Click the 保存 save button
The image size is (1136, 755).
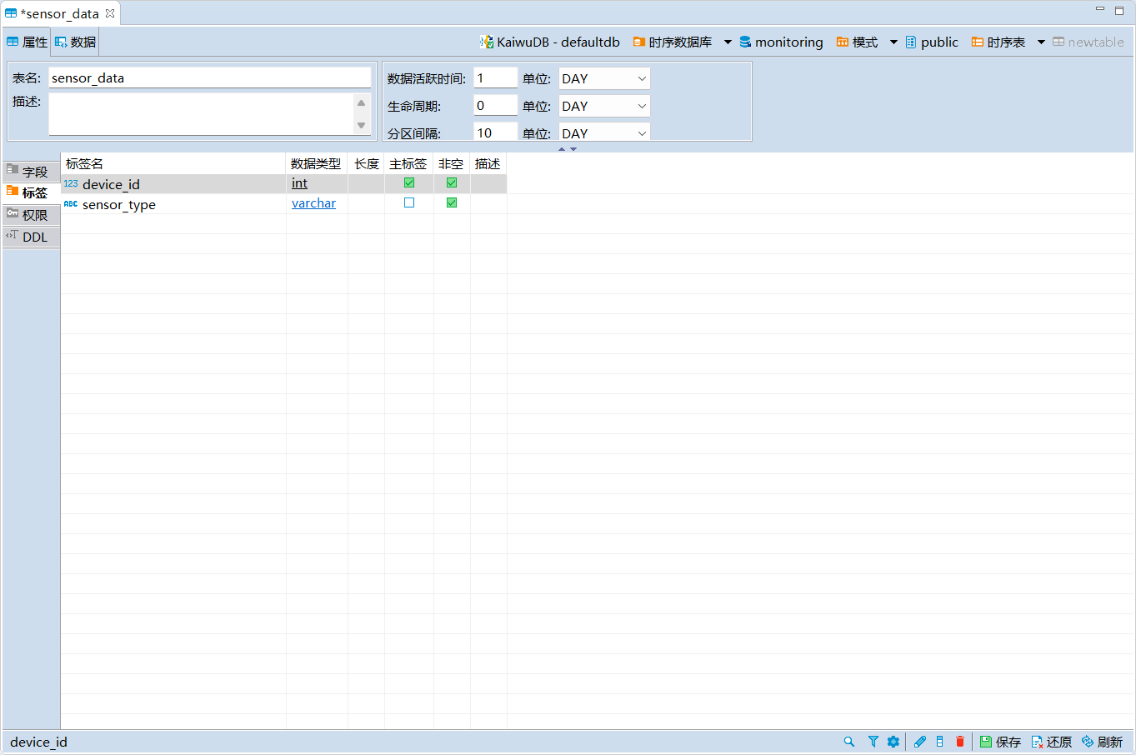[1000, 742]
